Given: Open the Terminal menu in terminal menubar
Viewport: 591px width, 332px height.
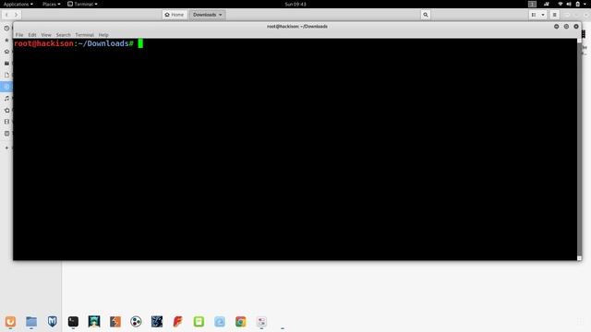Looking at the screenshot, I should click(84, 35).
